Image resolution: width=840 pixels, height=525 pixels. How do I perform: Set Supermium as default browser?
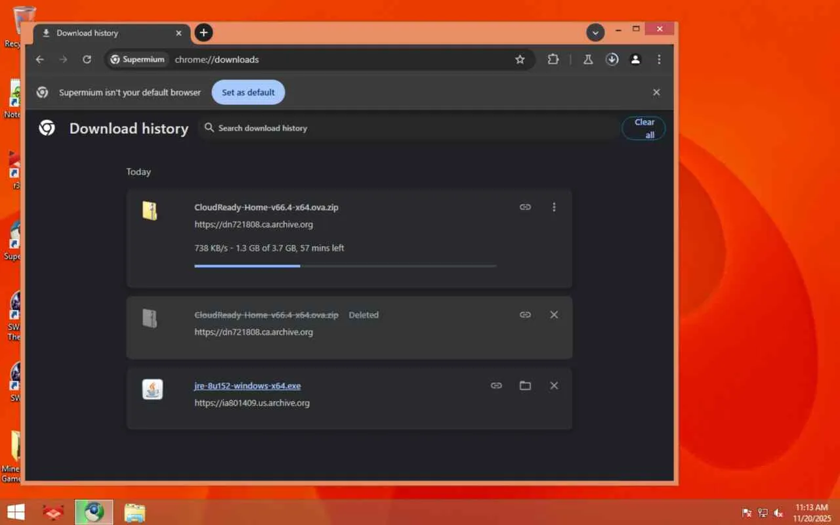click(x=248, y=93)
